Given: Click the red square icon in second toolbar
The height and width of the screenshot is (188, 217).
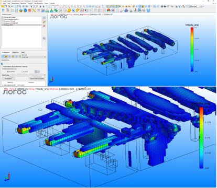Looking at the screenshot, I should tap(30, 10).
